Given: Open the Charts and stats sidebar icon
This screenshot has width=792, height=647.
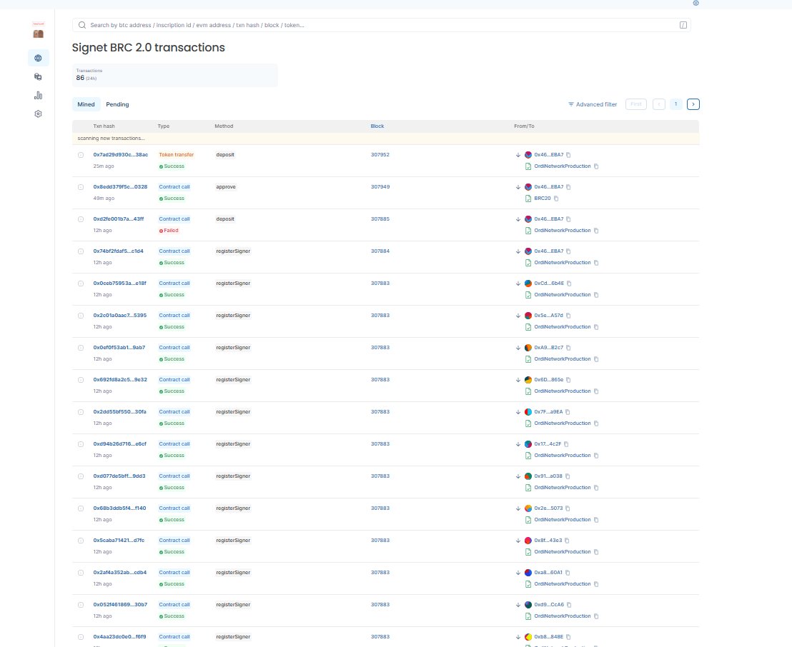Looking at the screenshot, I should point(38,96).
